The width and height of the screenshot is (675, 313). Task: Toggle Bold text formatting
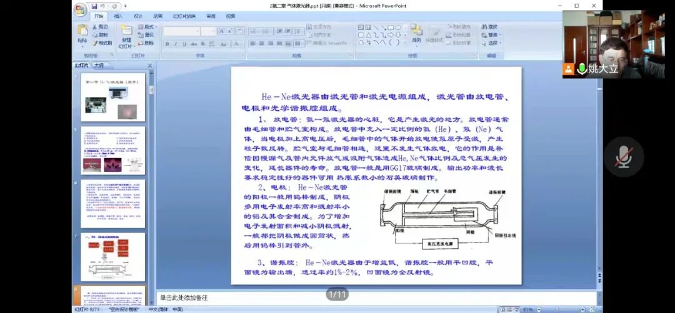point(167,44)
